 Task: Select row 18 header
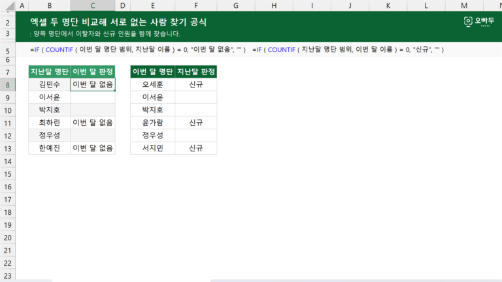(8, 212)
